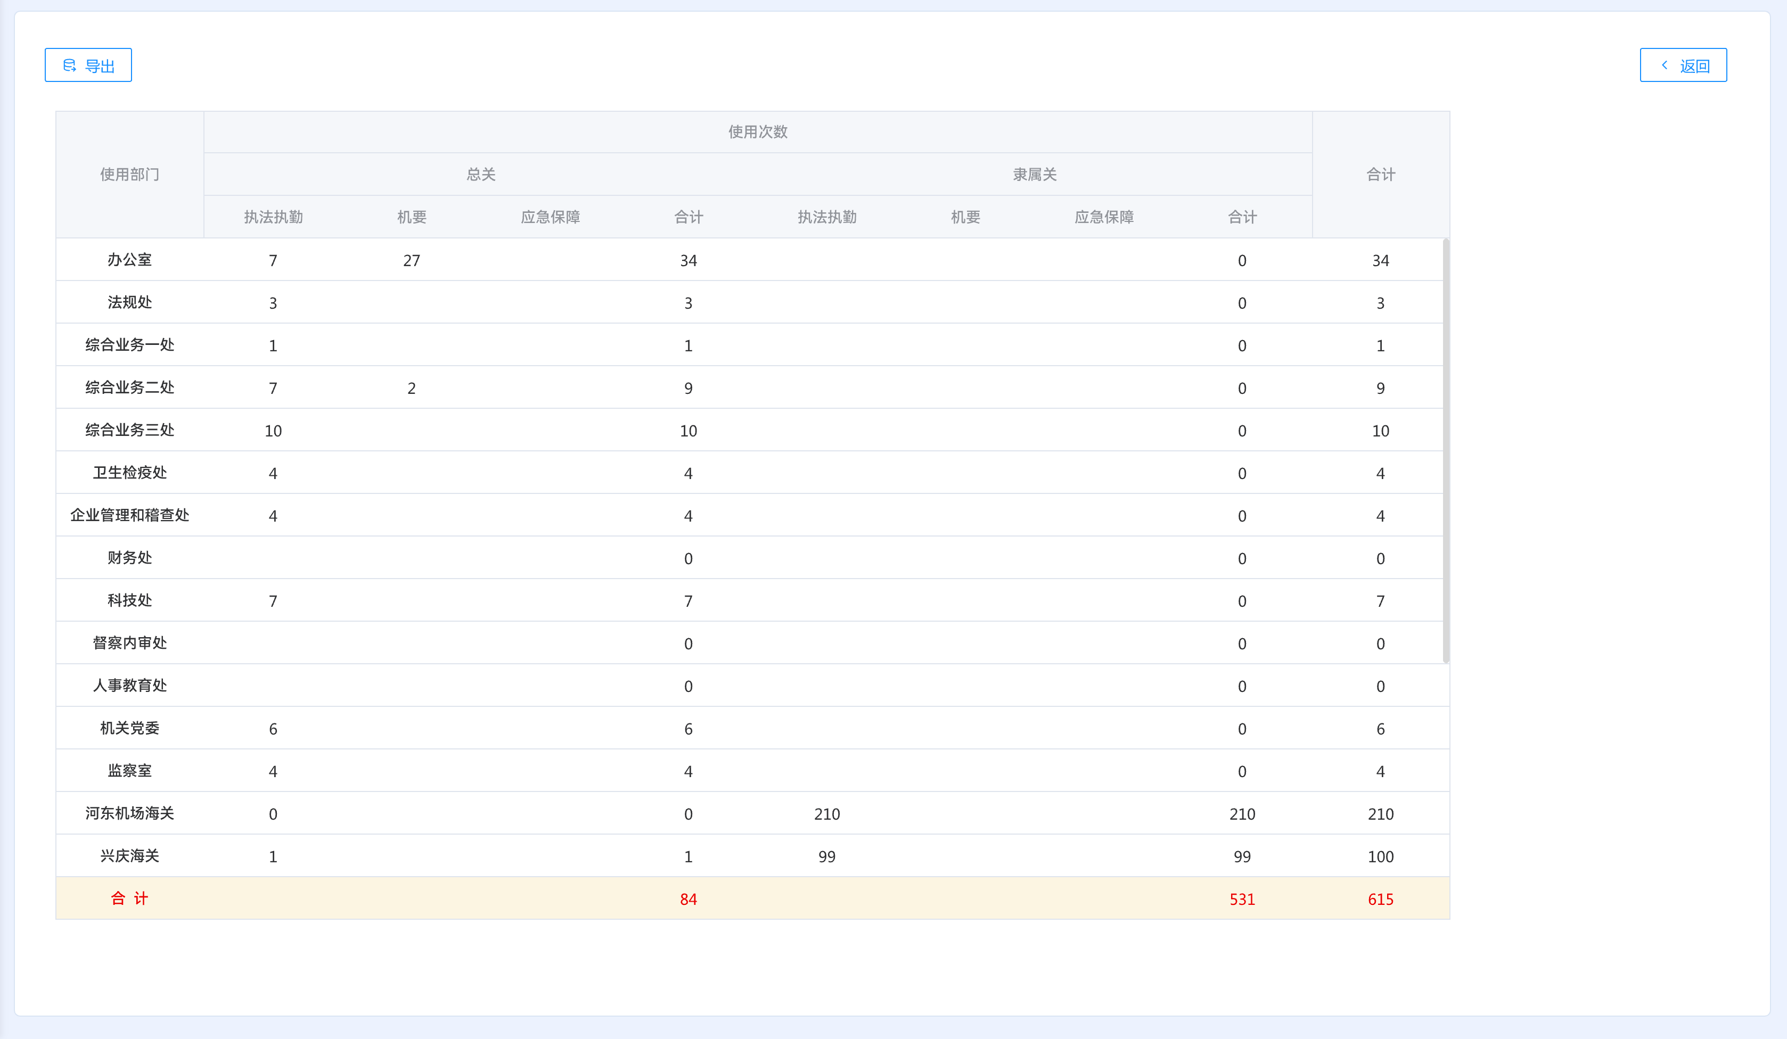
Task: Click the 531 subtotal in total row
Action: click(x=1242, y=900)
